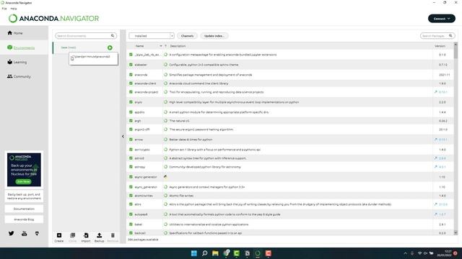Open the GitHub icon link
Screen dimensions: 462x259
pyautogui.click(x=37, y=233)
